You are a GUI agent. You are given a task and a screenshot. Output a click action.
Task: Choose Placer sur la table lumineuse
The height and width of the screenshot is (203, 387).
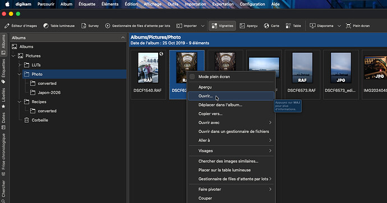[232, 170]
